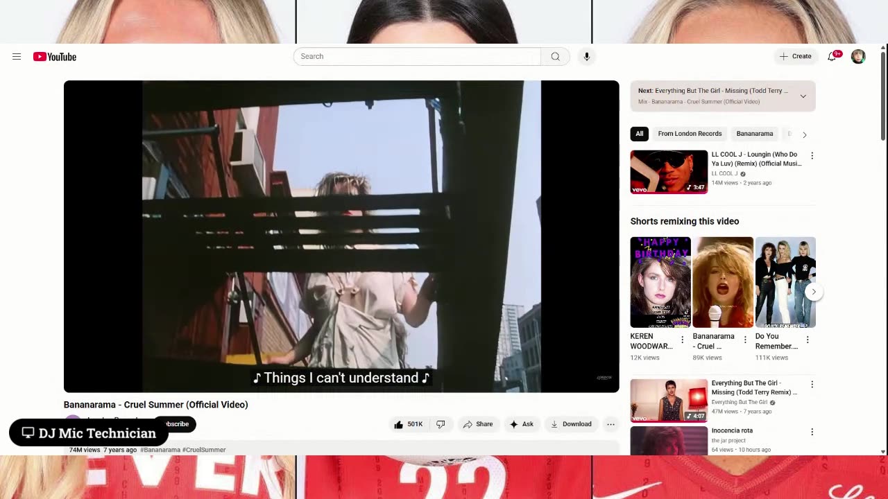
Task: Start voice search with microphone icon
Action: [x=587, y=57]
